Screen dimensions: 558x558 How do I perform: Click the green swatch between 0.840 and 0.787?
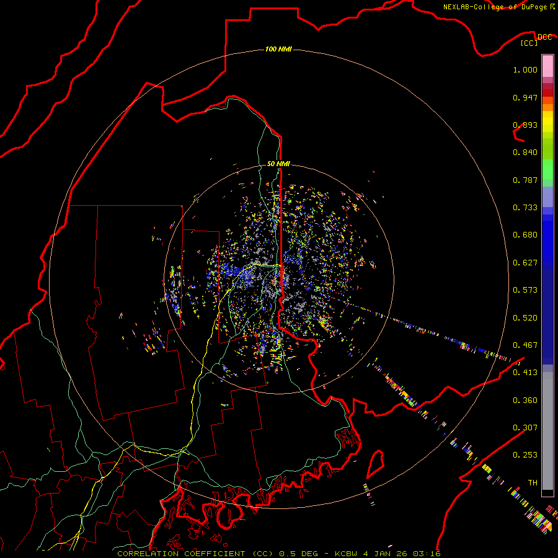(547, 169)
